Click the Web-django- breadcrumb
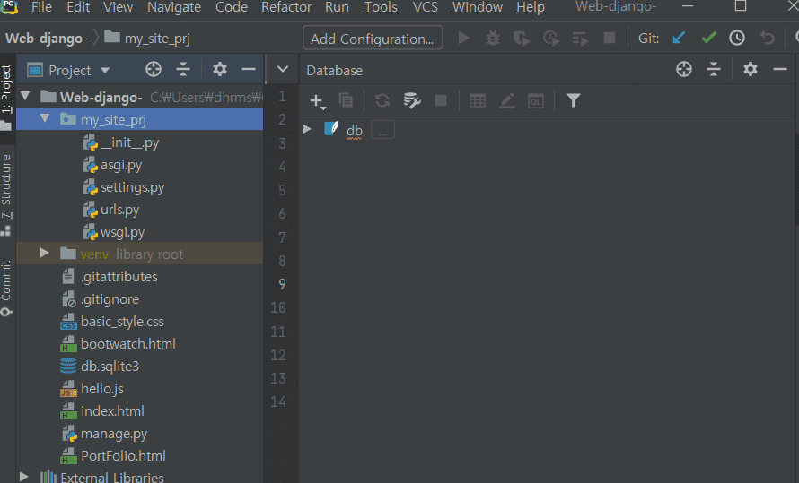The height and width of the screenshot is (483, 799). pos(47,39)
